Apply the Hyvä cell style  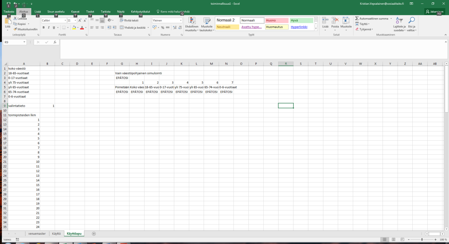click(301, 20)
